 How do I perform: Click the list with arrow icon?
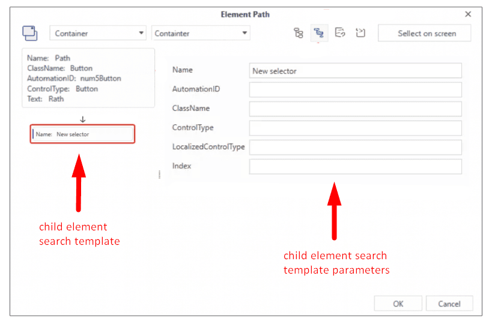340,33
